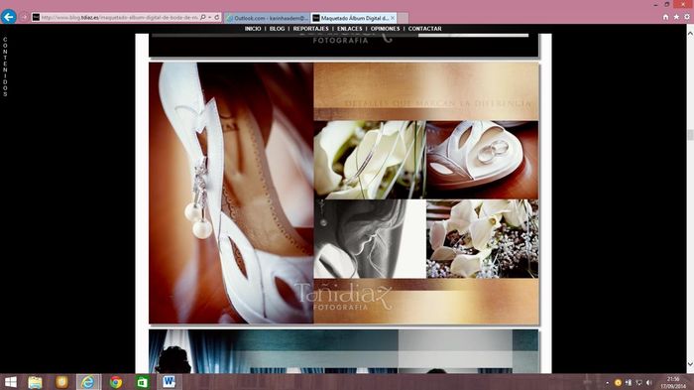
Task: Click the vertical scrollbar thumb
Action: [690, 135]
